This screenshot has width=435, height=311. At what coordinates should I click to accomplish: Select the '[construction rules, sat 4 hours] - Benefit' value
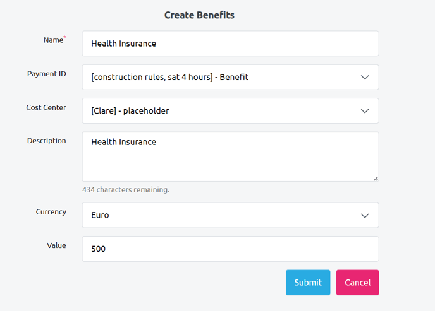(169, 77)
